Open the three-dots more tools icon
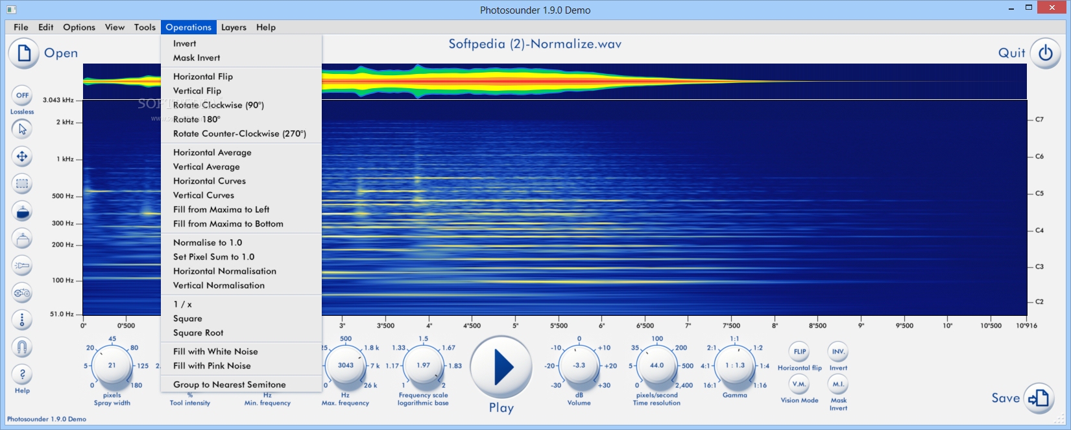Image resolution: width=1071 pixels, height=430 pixels. pos(22,320)
